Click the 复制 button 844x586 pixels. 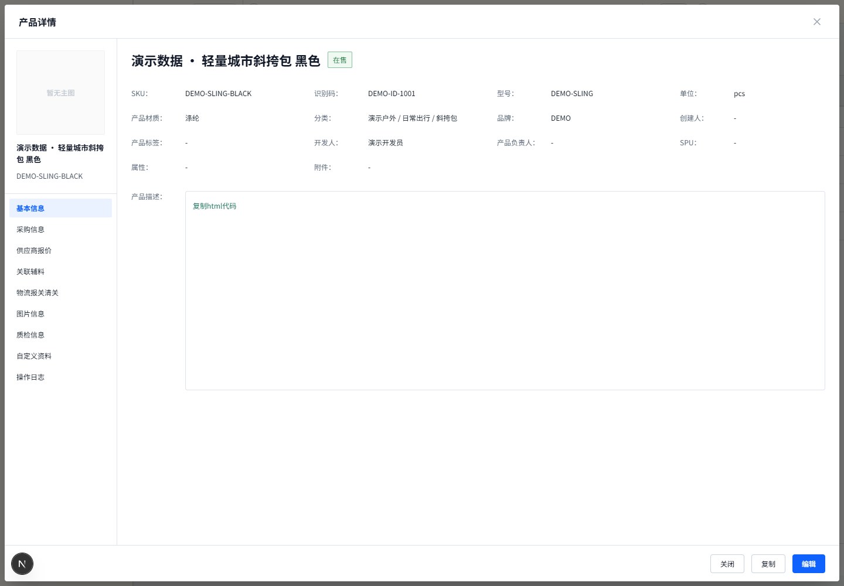[768, 564]
